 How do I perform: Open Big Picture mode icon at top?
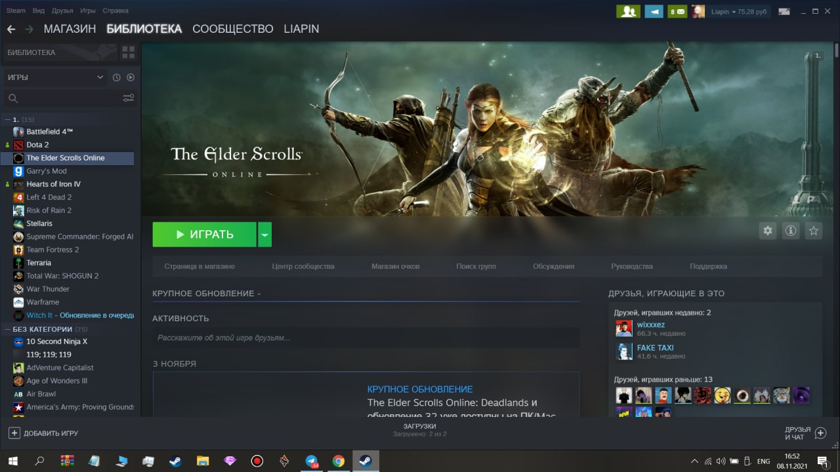(x=784, y=11)
